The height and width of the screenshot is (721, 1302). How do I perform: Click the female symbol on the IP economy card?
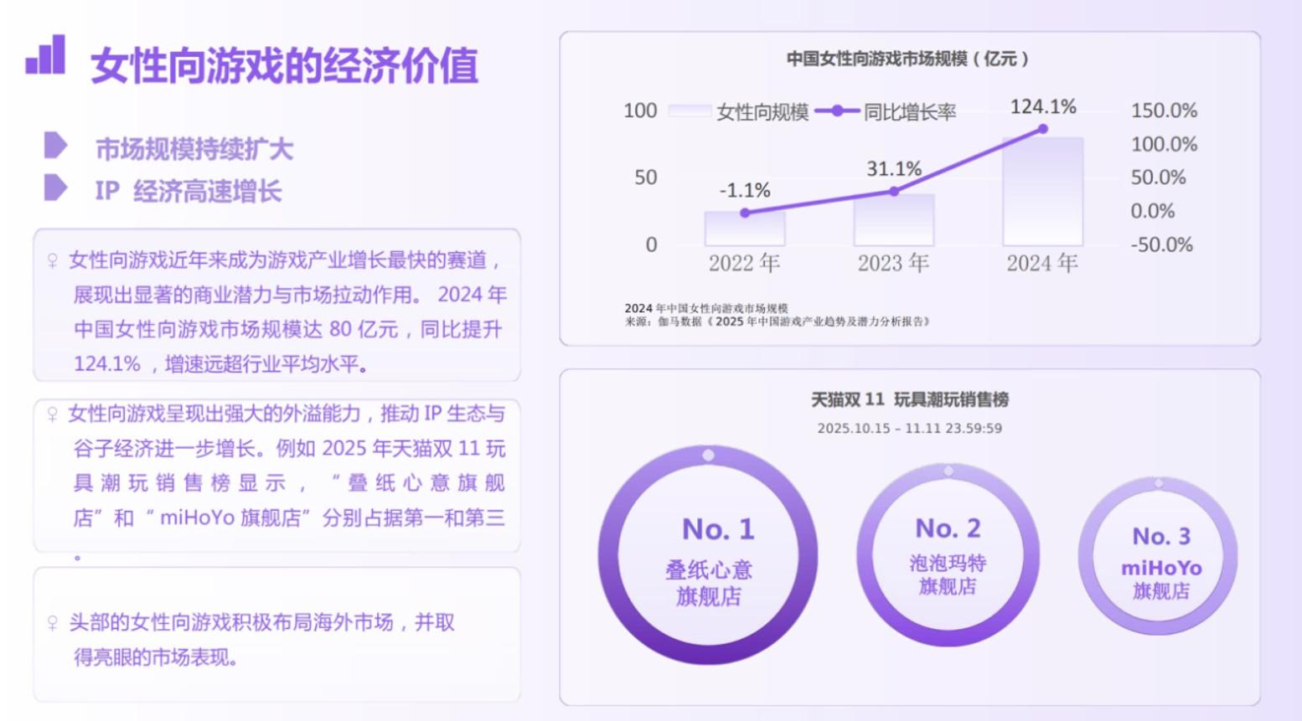coord(52,412)
